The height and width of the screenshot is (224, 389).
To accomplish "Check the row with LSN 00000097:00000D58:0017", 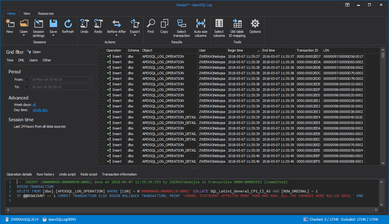I will pos(101,56).
